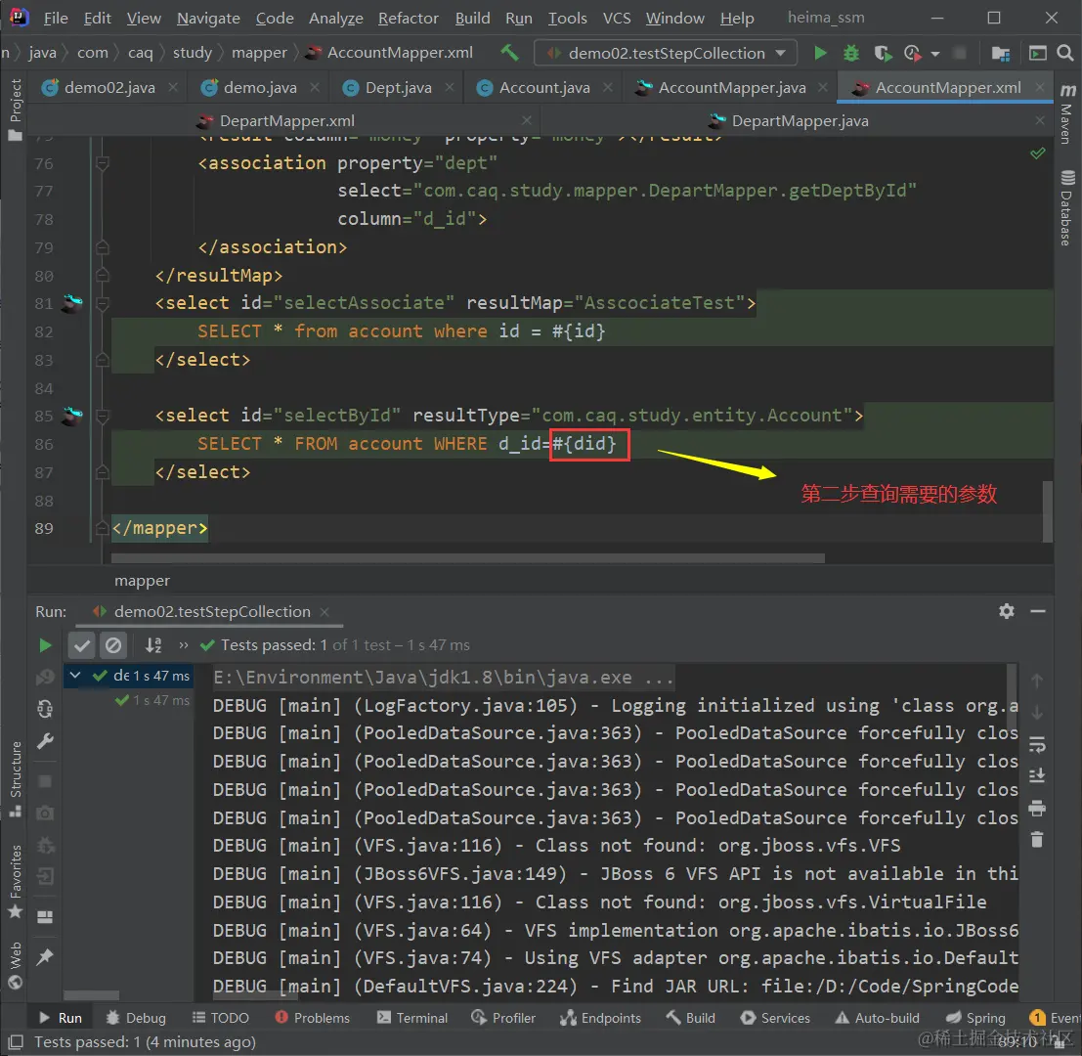Open Debug tool window button
Viewport: 1082px width, 1056px height.
[x=136, y=1018]
